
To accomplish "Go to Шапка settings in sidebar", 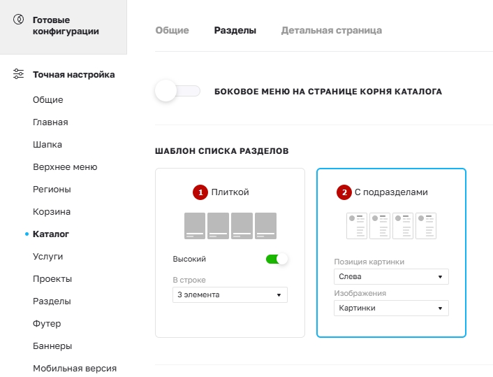I will pos(47,145).
